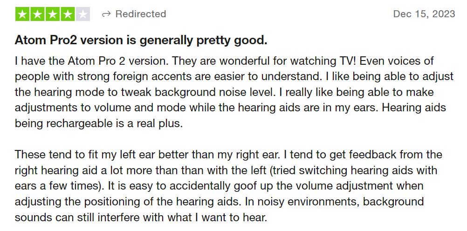Click the first green rating star
Image resolution: width=467 pixels, height=231 pixels.
coord(22,14)
